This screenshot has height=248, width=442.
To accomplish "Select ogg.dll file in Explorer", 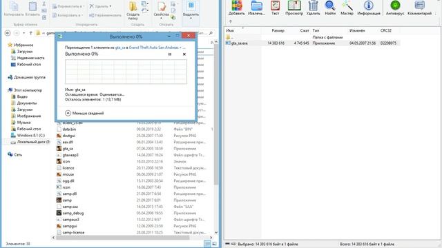I will click(68, 180).
